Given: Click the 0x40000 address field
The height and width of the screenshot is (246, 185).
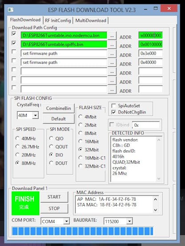Looking at the screenshot, I should (150, 62).
